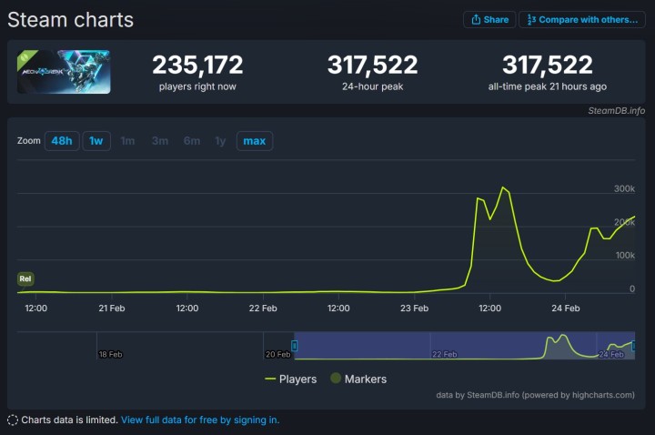The image size is (655, 435).
Task: Click the SteamDB.info credit text
Action: pyautogui.click(x=616, y=111)
